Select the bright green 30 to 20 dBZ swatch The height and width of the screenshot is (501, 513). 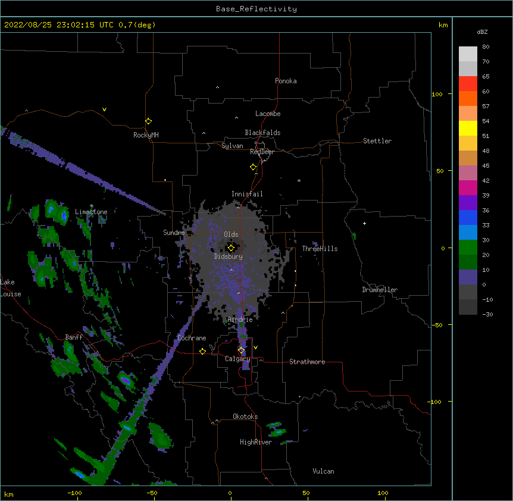coord(468,248)
